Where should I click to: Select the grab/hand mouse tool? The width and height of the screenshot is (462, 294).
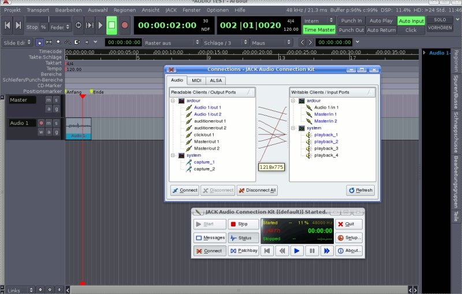(39, 42)
